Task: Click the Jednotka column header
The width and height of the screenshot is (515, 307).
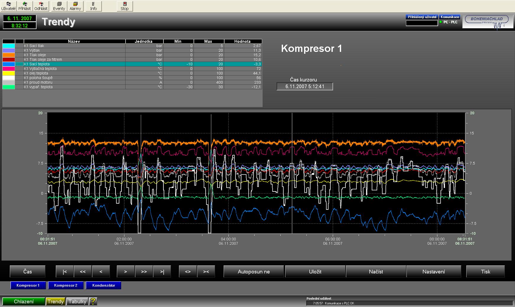Action: point(144,41)
